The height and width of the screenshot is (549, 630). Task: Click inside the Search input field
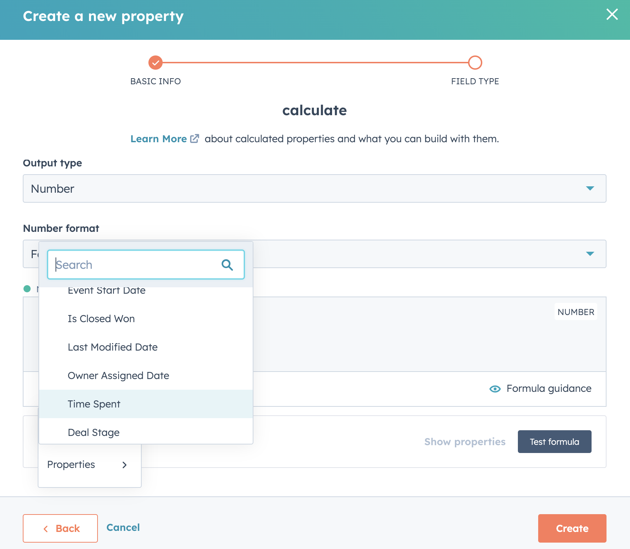point(135,265)
